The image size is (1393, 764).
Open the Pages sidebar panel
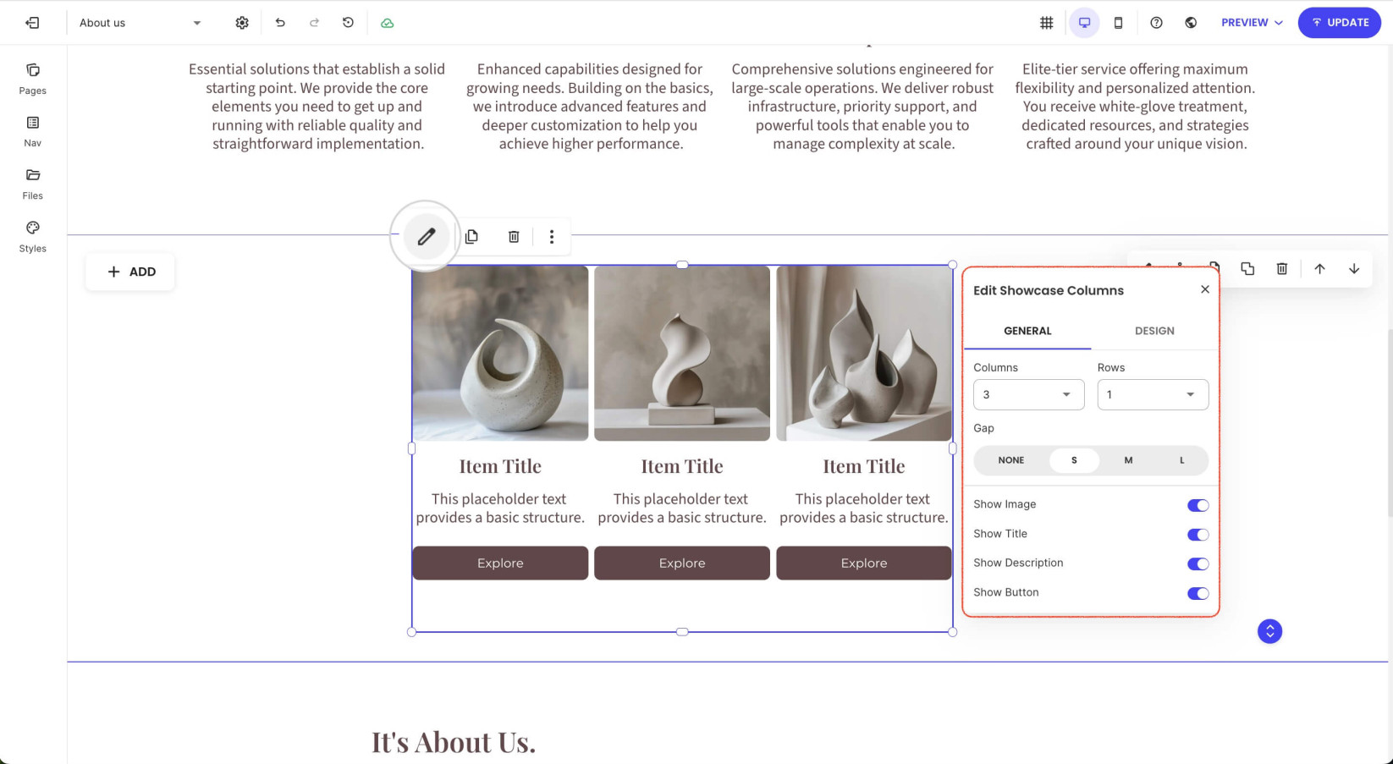(x=33, y=79)
